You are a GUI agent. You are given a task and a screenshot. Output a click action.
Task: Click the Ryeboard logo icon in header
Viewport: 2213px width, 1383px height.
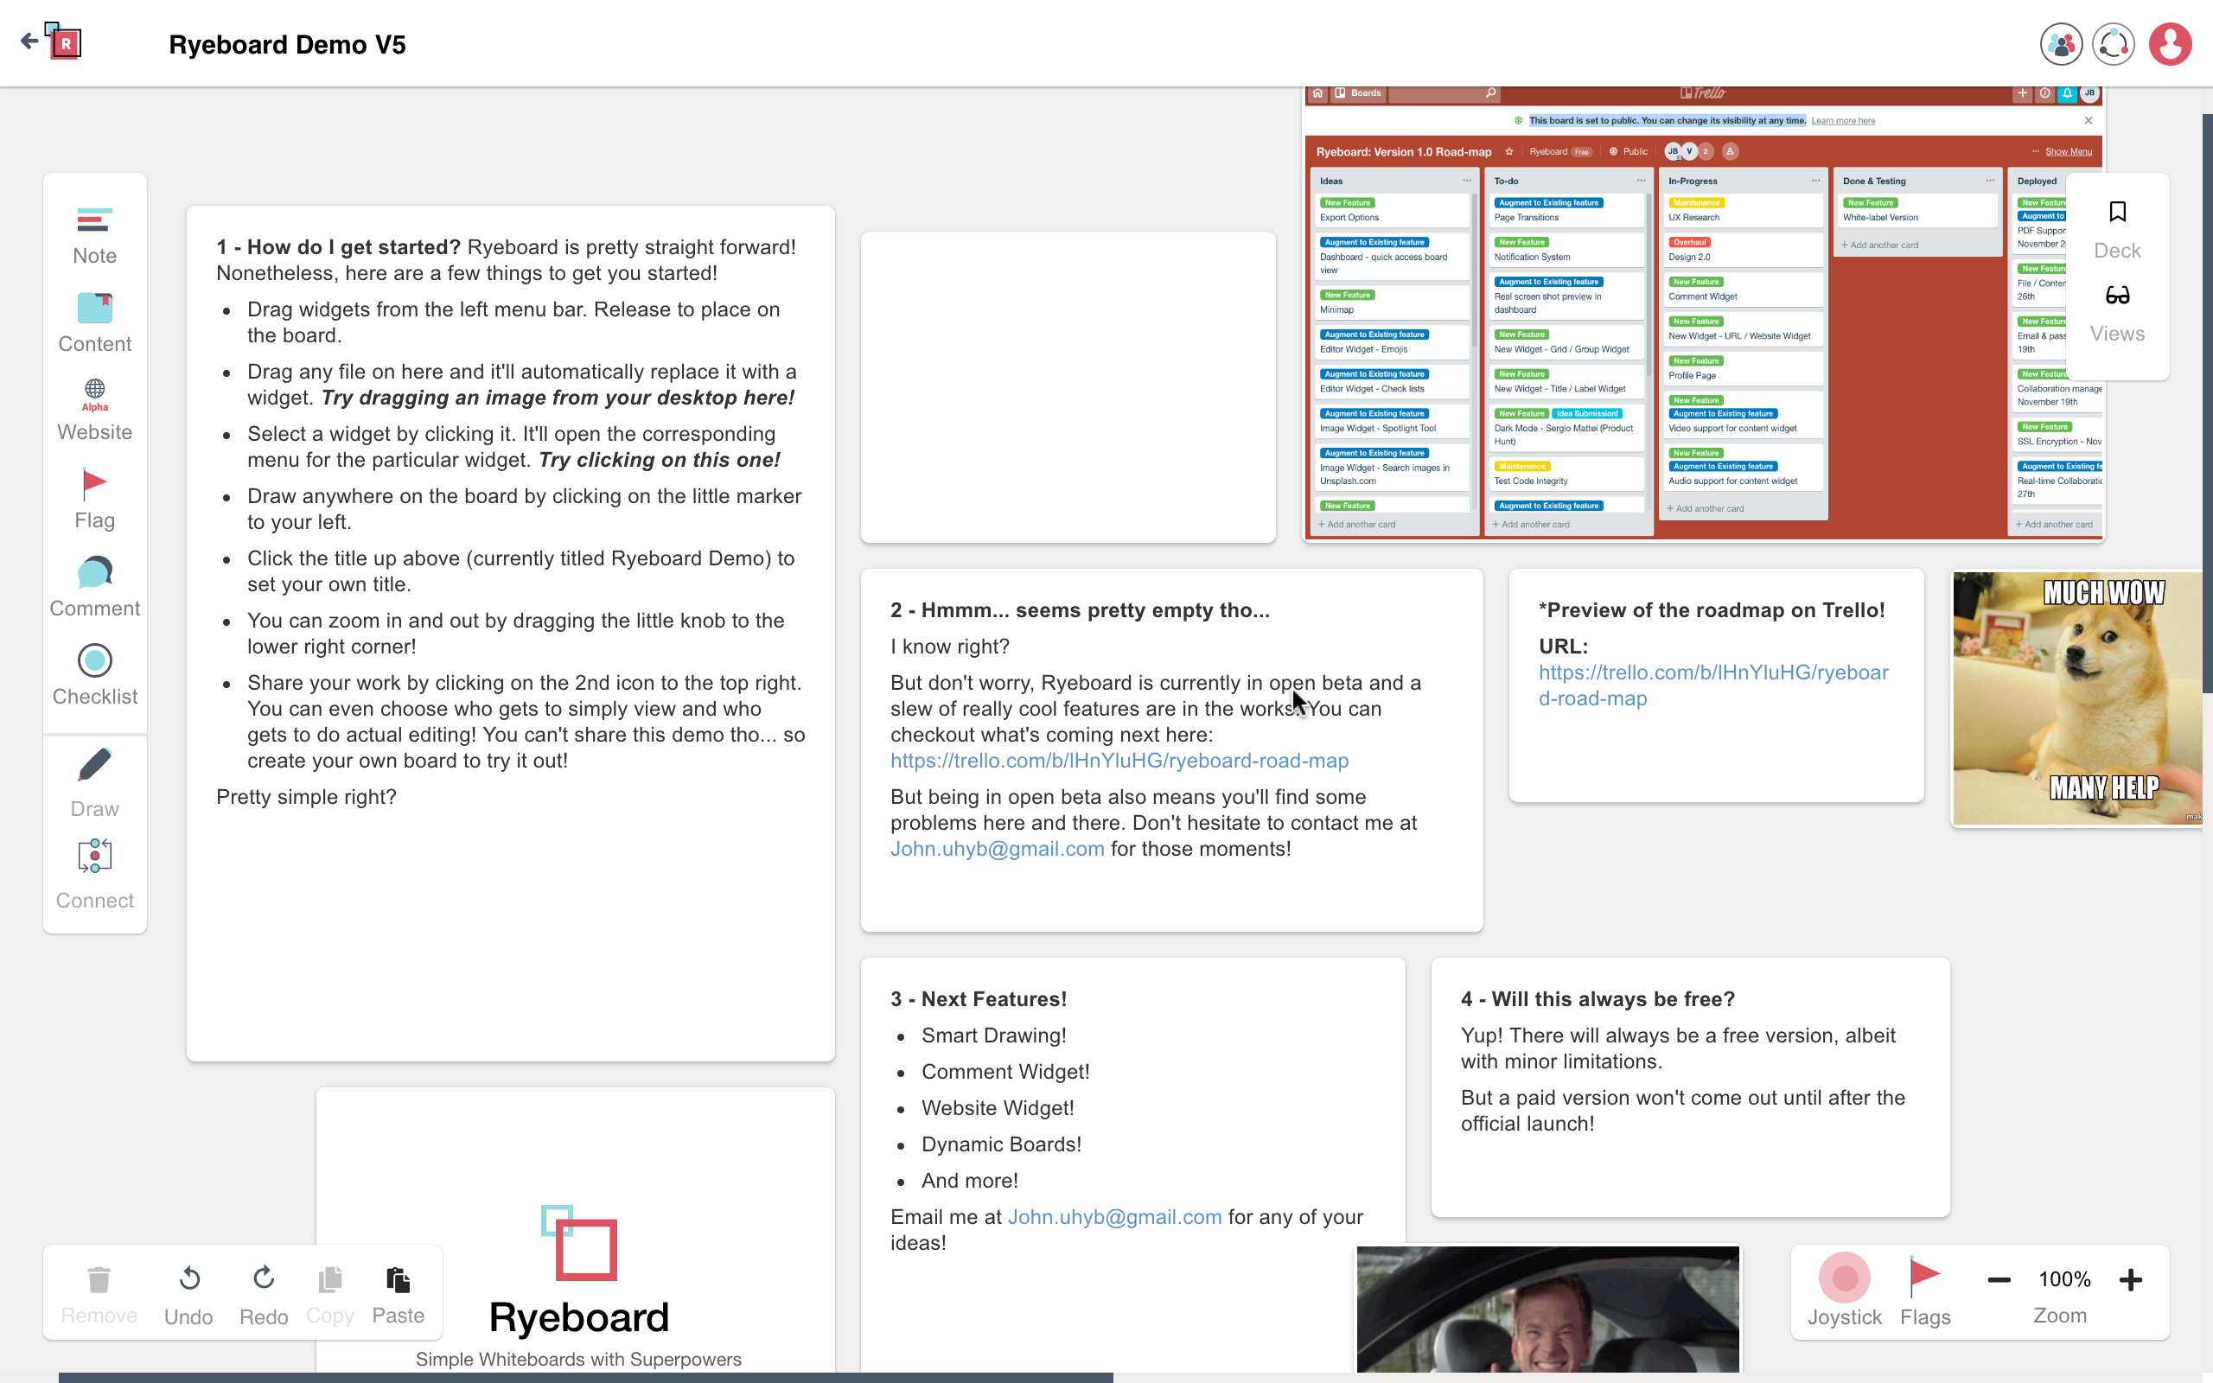coord(63,41)
